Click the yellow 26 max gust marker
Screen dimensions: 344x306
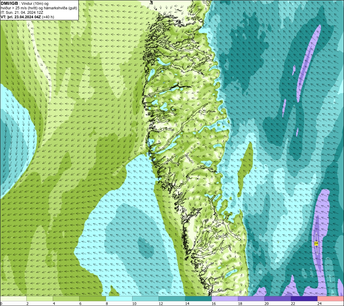coord(316,243)
